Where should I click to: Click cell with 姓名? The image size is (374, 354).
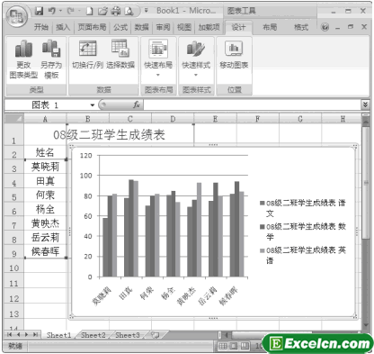click(x=45, y=152)
